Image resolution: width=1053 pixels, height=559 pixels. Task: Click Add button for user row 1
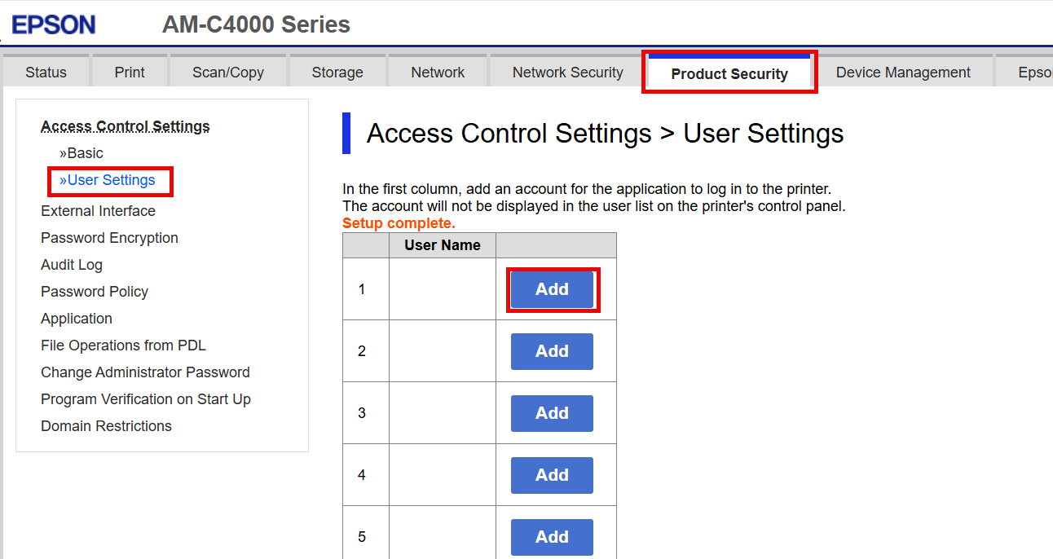(552, 289)
